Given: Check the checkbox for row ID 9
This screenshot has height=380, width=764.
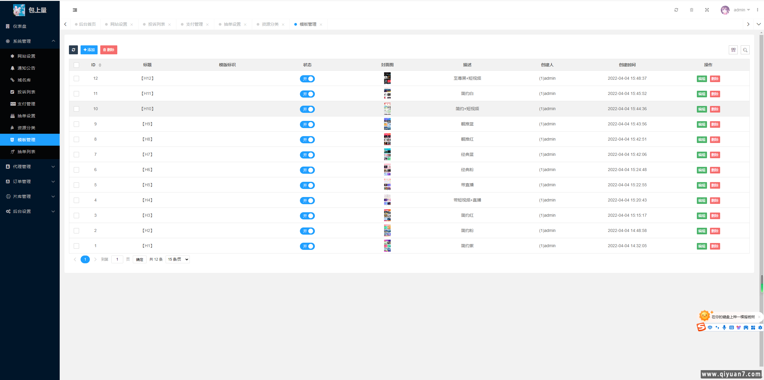Looking at the screenshot, I should click(x=76, y=124).
